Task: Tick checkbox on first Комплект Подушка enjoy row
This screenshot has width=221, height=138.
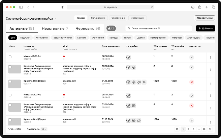Action: coord(10,67)
